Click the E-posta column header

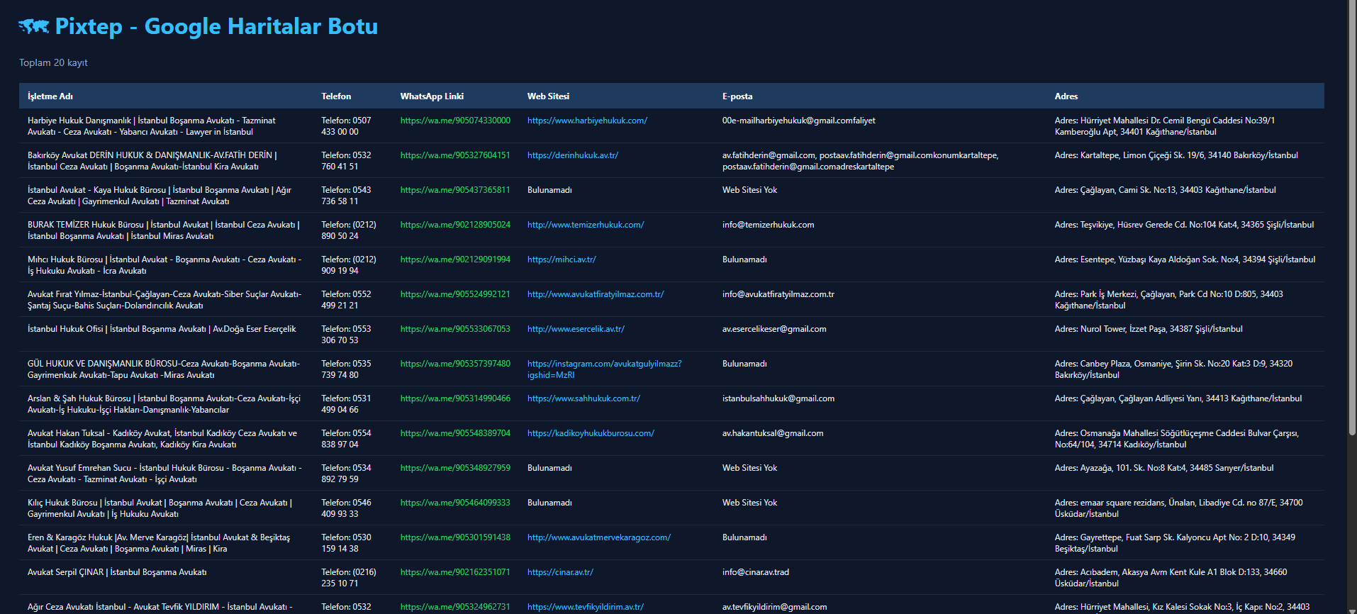point(737,96)
